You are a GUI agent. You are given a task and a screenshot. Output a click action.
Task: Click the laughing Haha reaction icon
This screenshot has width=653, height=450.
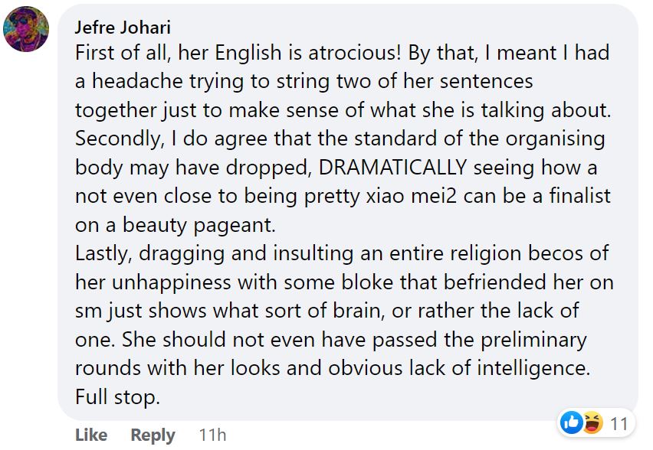(x=593, y=422)
